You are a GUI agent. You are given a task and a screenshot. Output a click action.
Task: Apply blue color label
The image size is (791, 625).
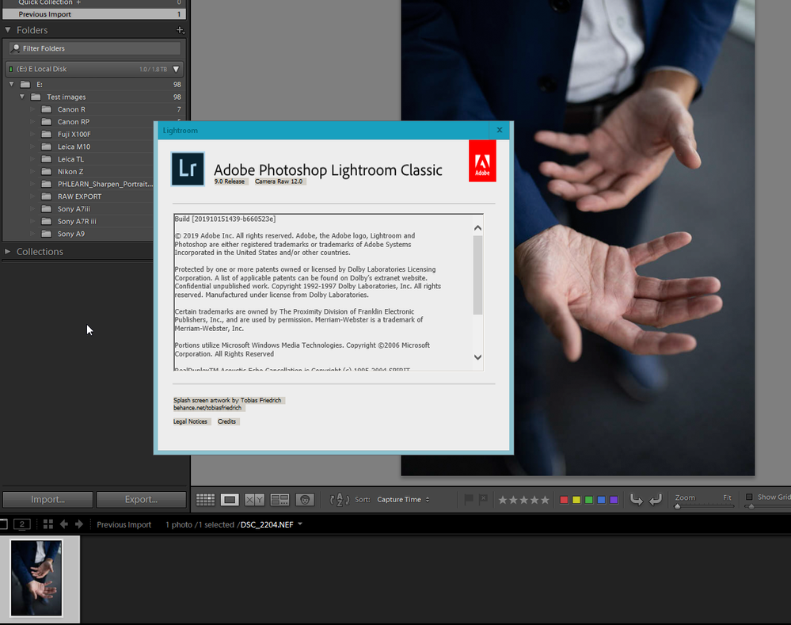(601, 500)
